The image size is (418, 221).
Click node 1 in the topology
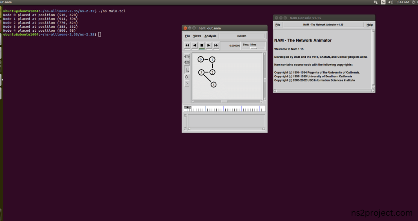click(212, 59)
